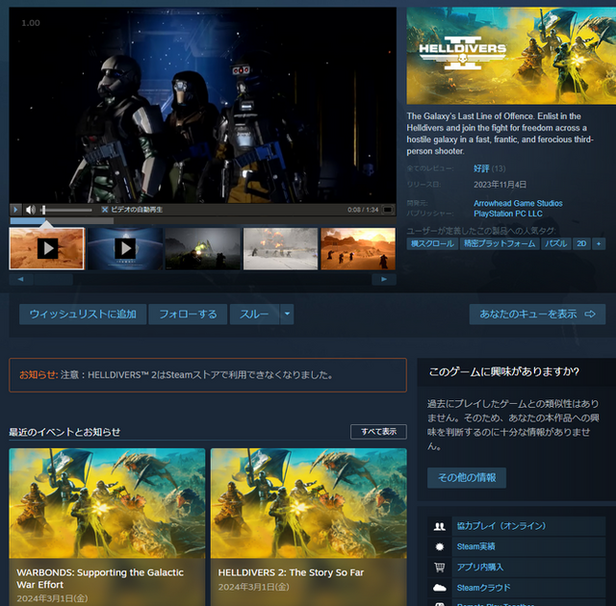Click the plus button to add tags
Screen dimensions: 616x606
599,243
